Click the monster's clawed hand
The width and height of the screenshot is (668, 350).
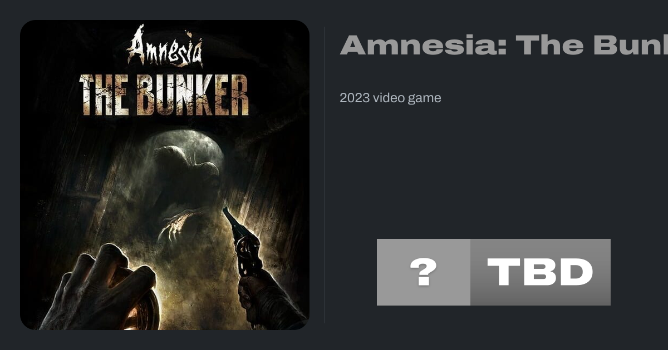177,224
